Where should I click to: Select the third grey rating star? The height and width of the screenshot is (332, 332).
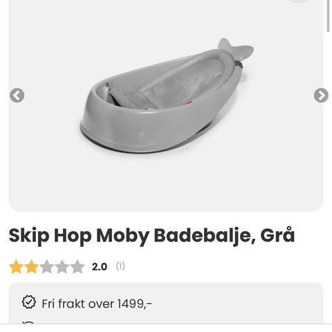[x=47, y=267]
